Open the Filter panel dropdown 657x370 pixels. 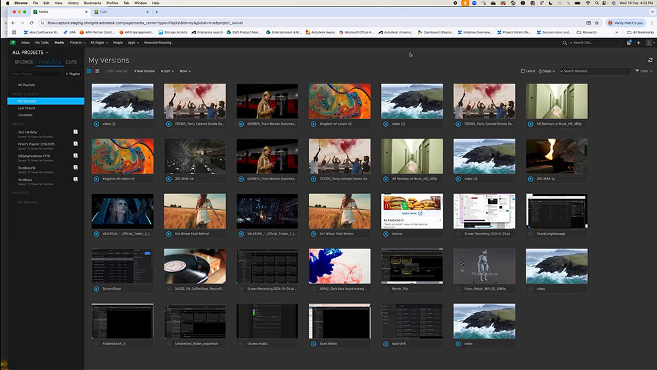click(x=643, y=71)
